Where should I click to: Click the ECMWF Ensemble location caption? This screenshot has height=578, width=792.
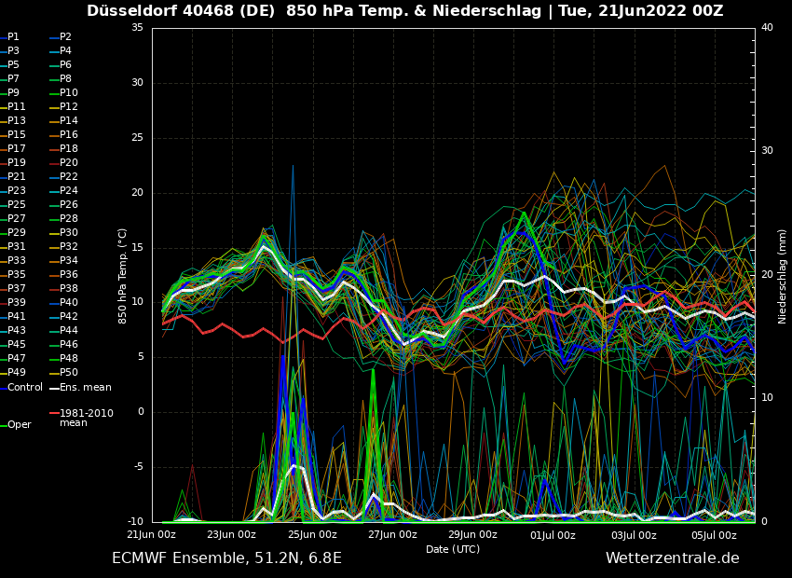click(x=226, y=558)
